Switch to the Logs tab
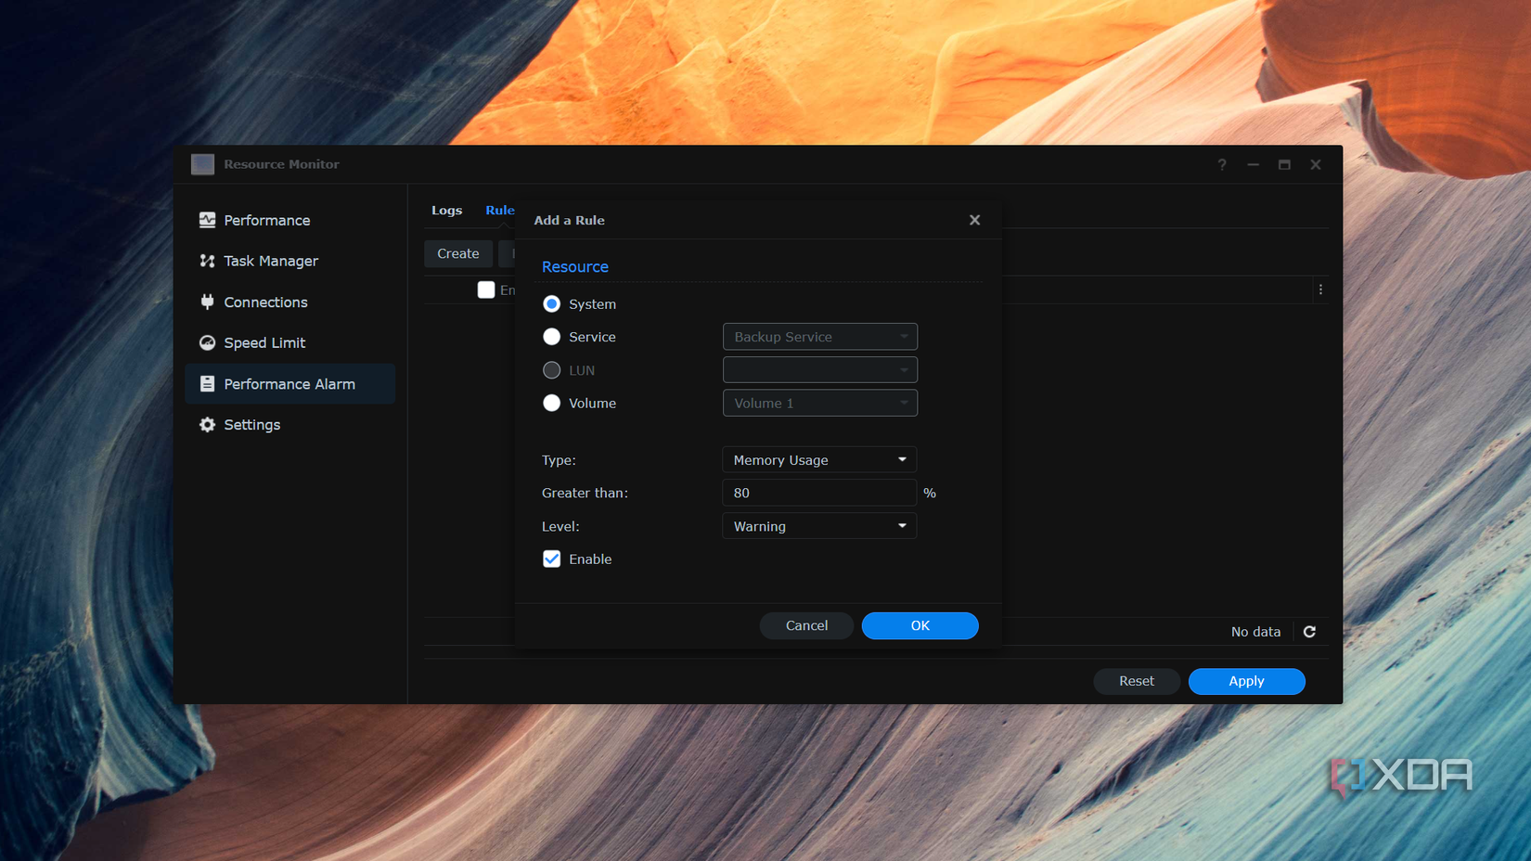The height and width of the screenshot is (861, 1531). point(446,211)
